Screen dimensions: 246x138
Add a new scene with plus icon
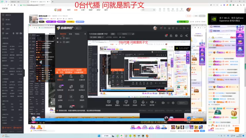coord(85,34)
